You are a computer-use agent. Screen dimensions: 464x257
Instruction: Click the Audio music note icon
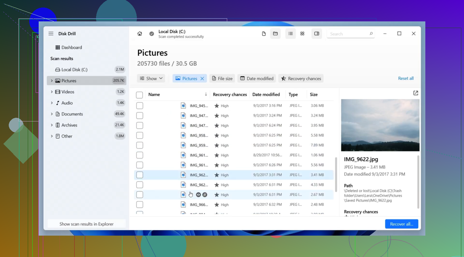57,103
